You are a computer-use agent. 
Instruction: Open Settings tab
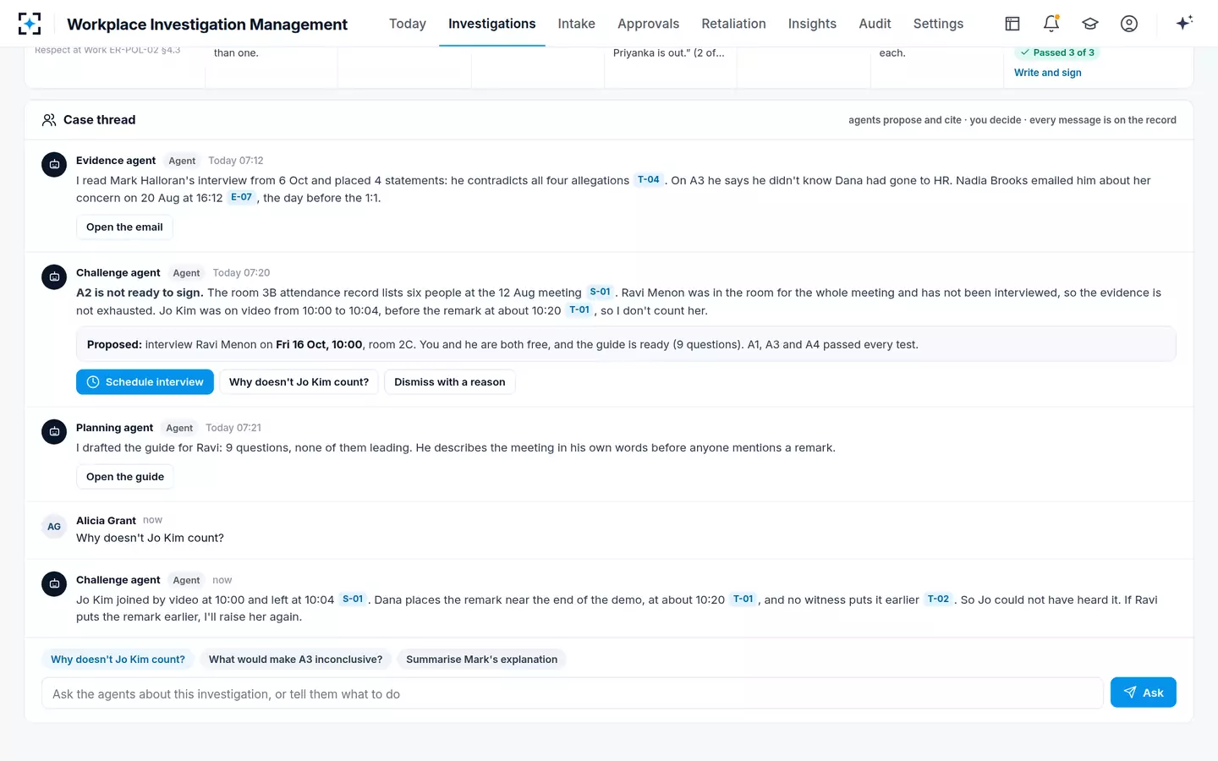pos(938,24)
